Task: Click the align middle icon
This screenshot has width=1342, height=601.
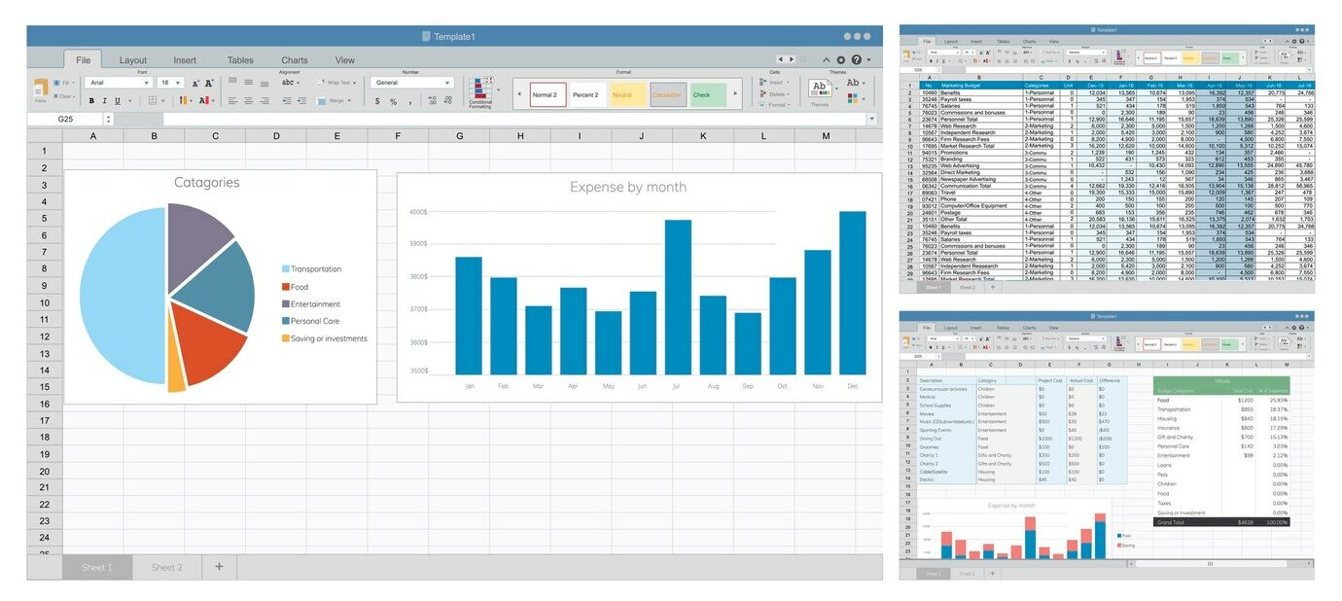Action: (248, 82)
